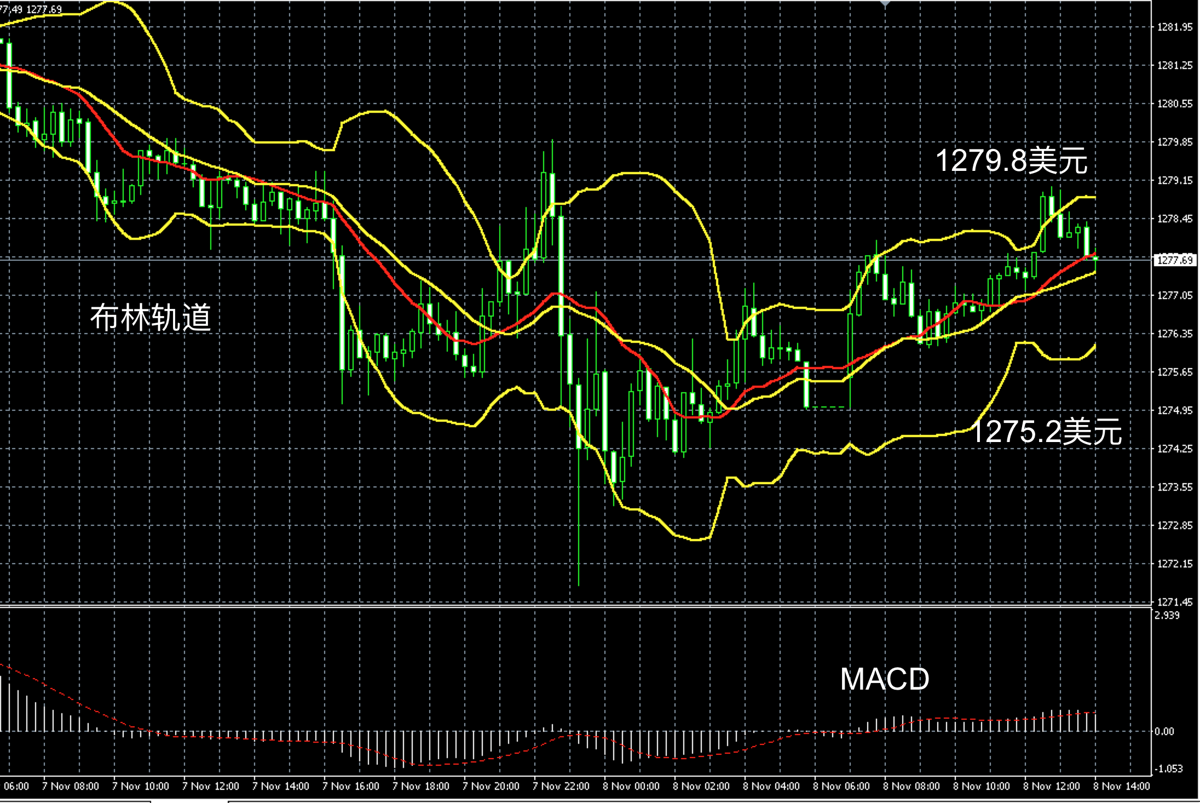Click the MACD 0.00 level label
The image size is (1200, 803).
coord(1165,731)
